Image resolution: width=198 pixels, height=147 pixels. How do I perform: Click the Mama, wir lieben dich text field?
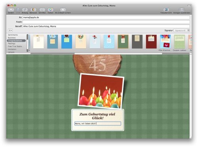(98, 124)
